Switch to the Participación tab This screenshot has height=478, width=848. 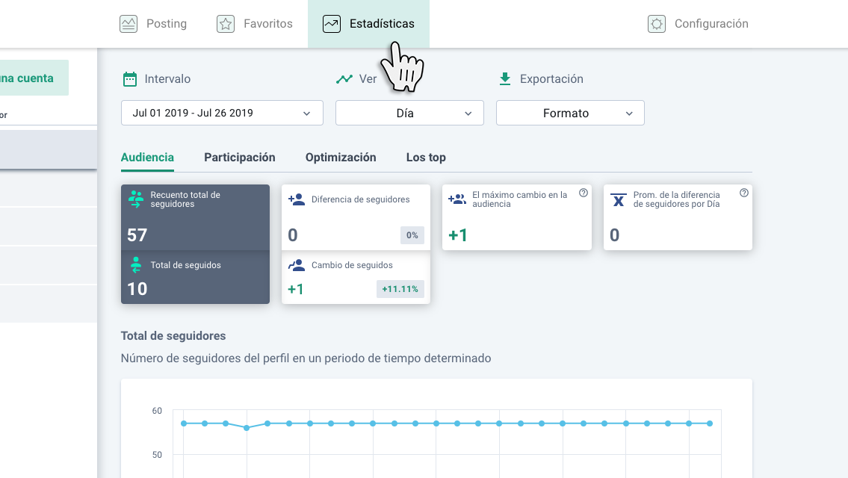240,158
